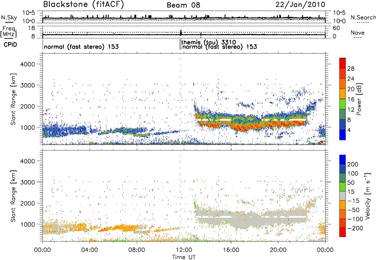Click the "50" tick on Velocity colorbar
Image resolution: width=376 pixels, height=260 pixels.
[351, 183]
